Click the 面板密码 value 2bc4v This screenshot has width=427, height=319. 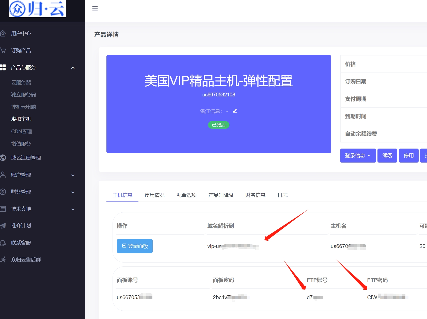[x=231, y=297]
